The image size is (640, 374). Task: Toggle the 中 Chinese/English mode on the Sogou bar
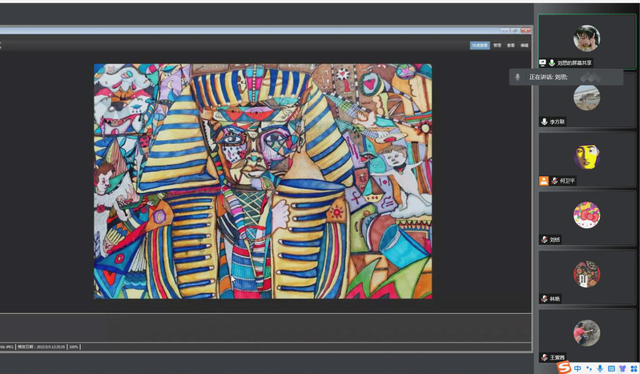point(578,368)
